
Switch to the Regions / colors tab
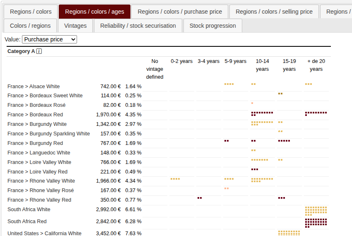(x=31, y=12)
